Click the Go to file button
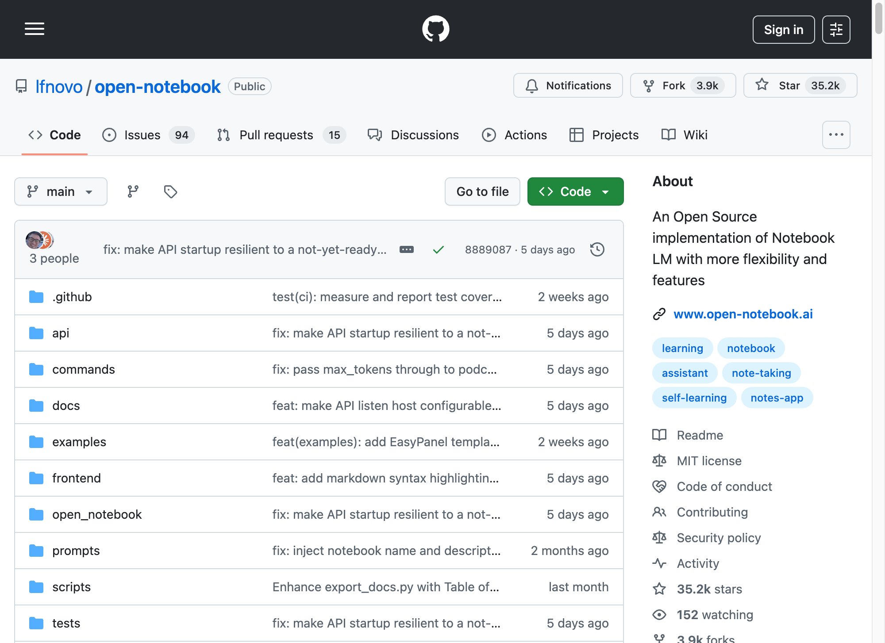Viewport: 885px width, 643px height. (x=482, y=191)
